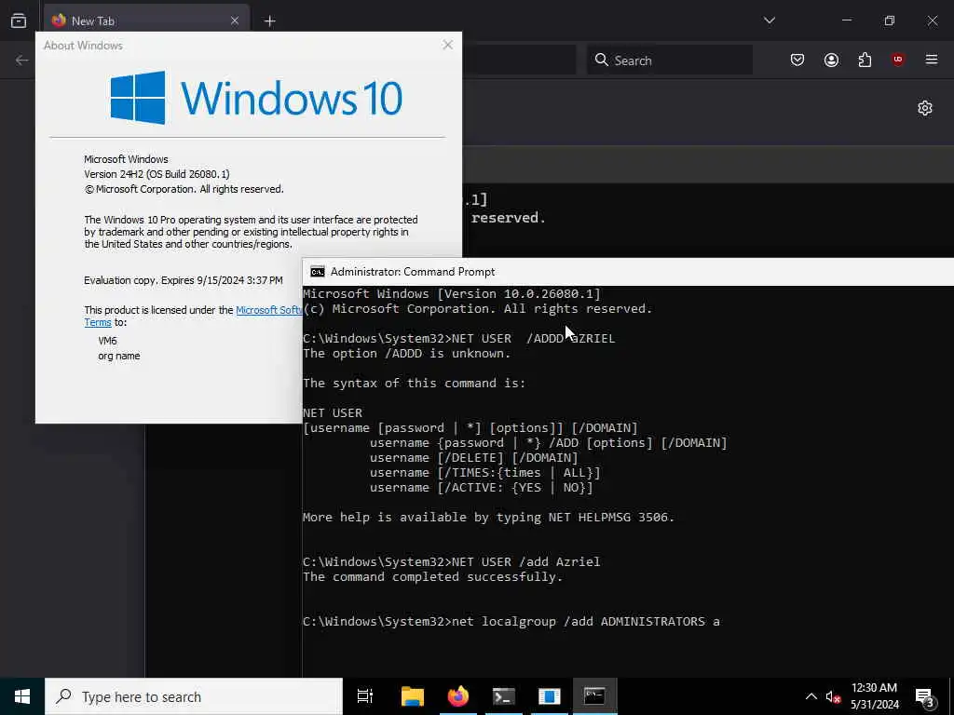Viewport: 954px width, 715px height.
Task: Restore down the Firefox window
Action: [890, 20]
